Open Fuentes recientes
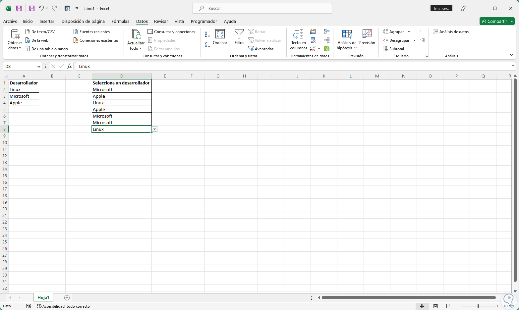Image resolution: width=519 pixels, height=310 pixels. tap(91, 32)
